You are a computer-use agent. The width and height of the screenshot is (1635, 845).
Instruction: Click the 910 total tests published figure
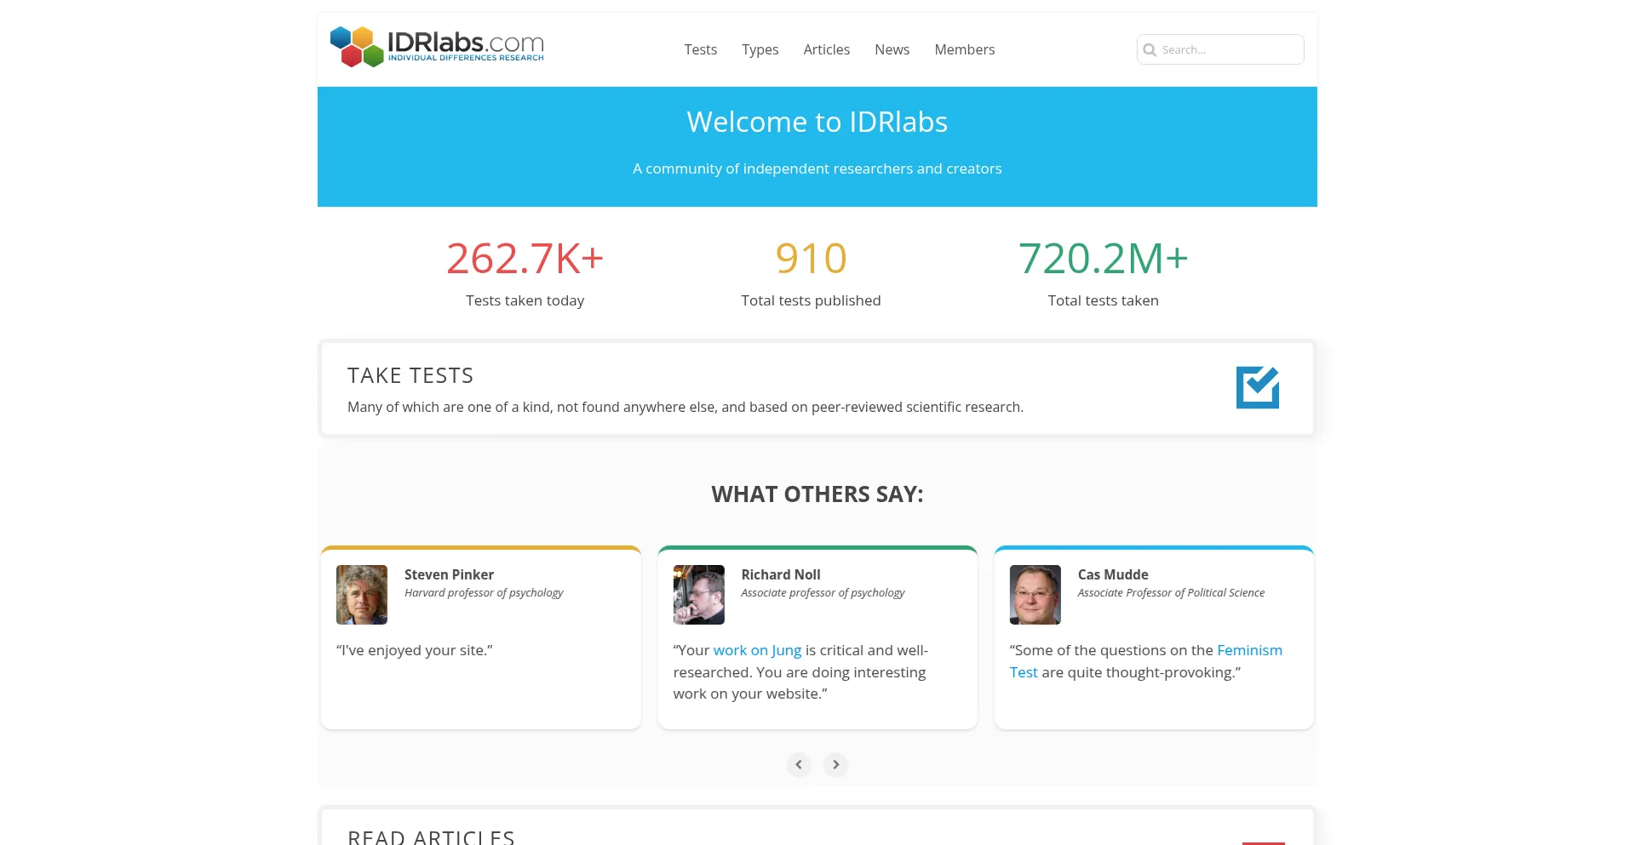tap(812, 259)
